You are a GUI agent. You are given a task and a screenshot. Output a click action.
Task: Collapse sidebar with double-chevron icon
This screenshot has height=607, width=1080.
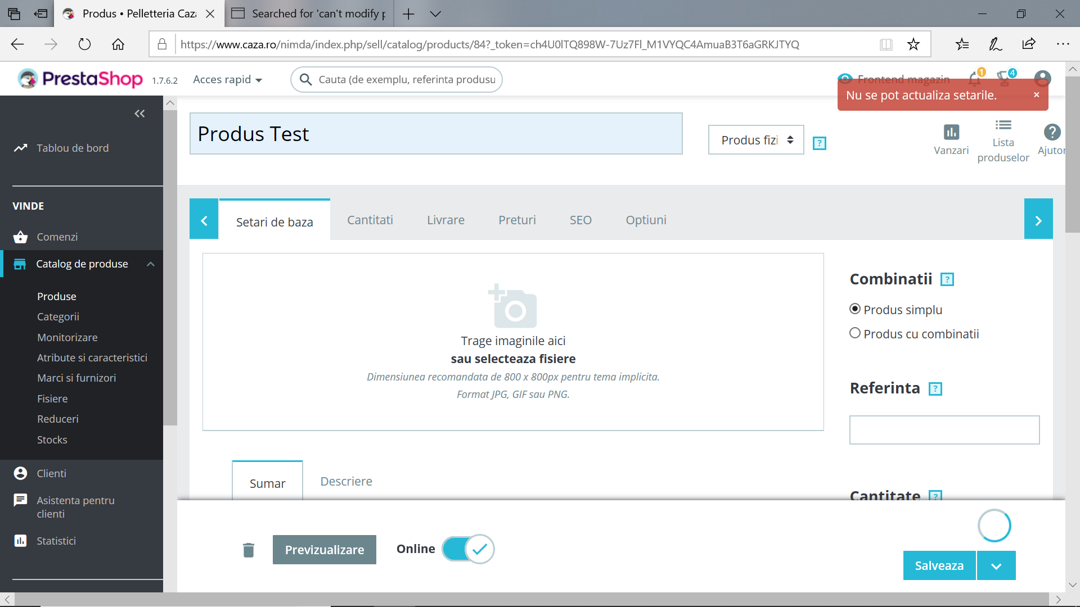[x=139, y=114]
